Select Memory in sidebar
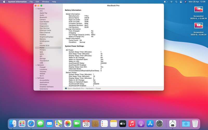208x130 pixels. pyautogui.click(x=43, y=39)
